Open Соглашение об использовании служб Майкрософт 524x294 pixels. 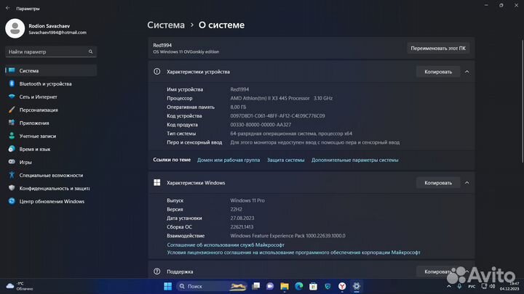pos(226,245)
